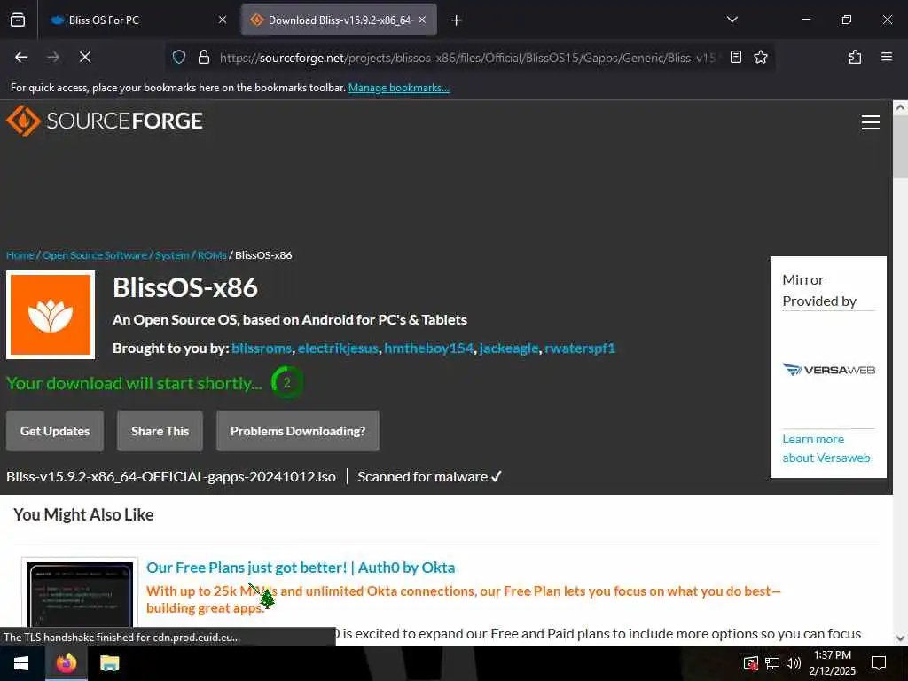Viewport: 908px width, 681px height.
Task: Close the Bliss OS For PC tab
Action: [x=223, y=20]
